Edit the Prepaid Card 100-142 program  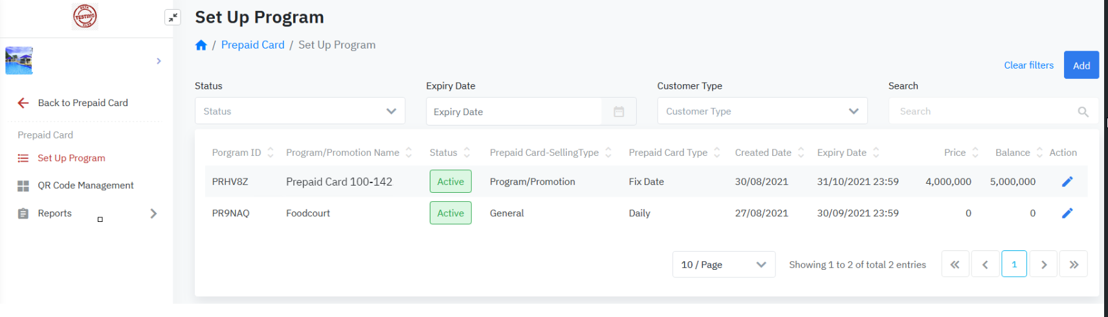pos(1067,182)
